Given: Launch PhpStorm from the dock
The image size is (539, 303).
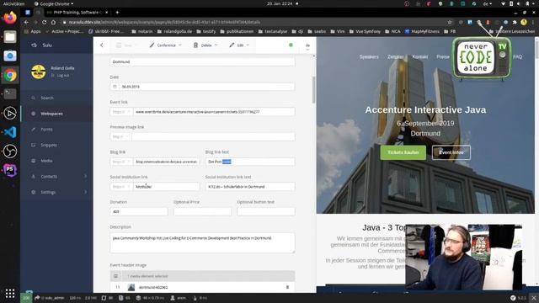Looking at the screenshot, I should pos(10,170).
